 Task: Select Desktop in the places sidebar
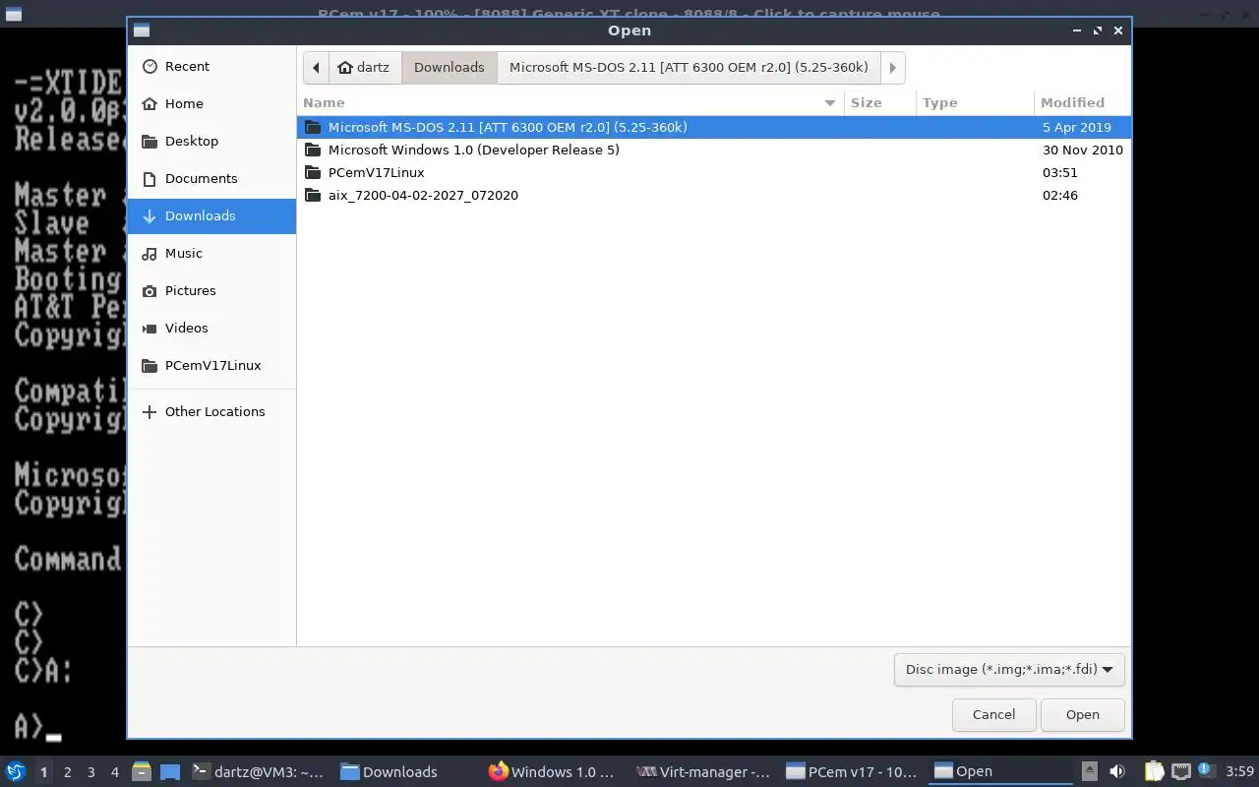pyautogui.click(x=211, y=141)
